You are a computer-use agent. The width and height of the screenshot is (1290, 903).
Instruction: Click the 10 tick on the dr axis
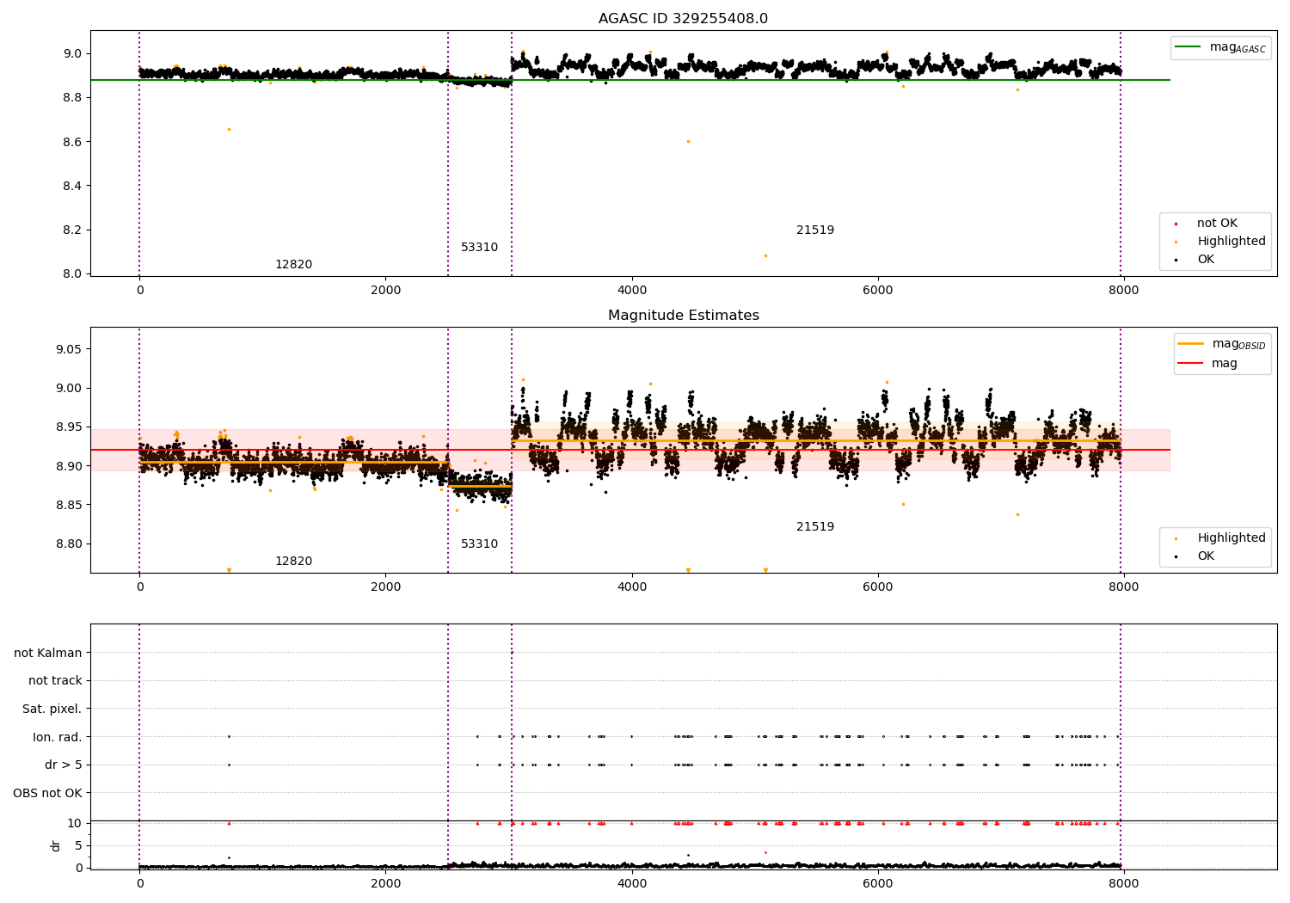point(75,824)
